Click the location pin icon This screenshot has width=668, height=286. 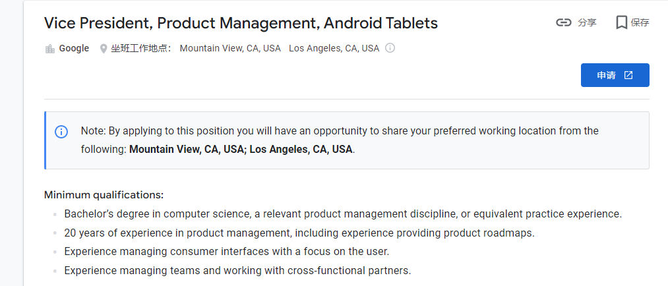(104, 48)
